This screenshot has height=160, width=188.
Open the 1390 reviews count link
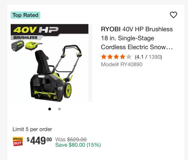(x=155, y=57)
